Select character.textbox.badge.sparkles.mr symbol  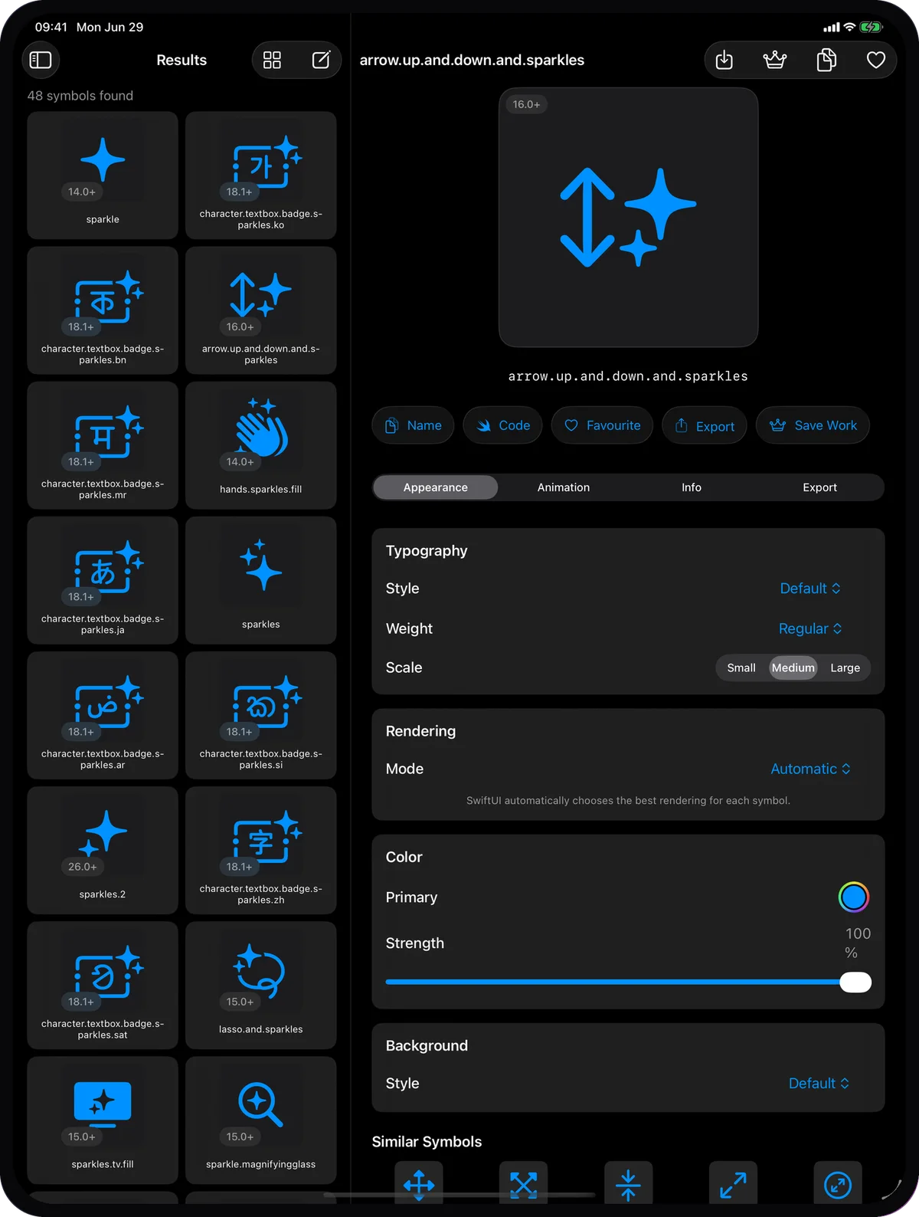(x=103, y=445)
